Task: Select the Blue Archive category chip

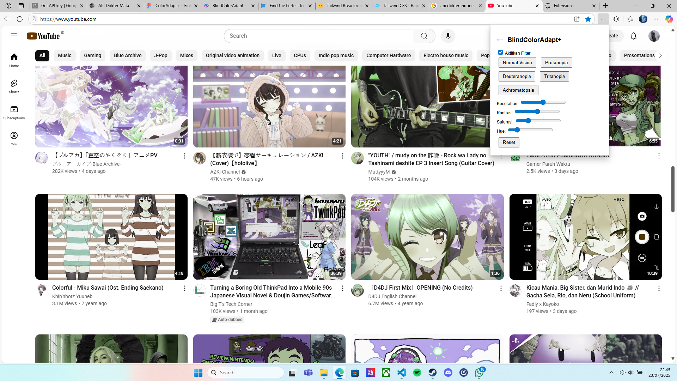Action: pyautogui.click(x=128, y=55)
